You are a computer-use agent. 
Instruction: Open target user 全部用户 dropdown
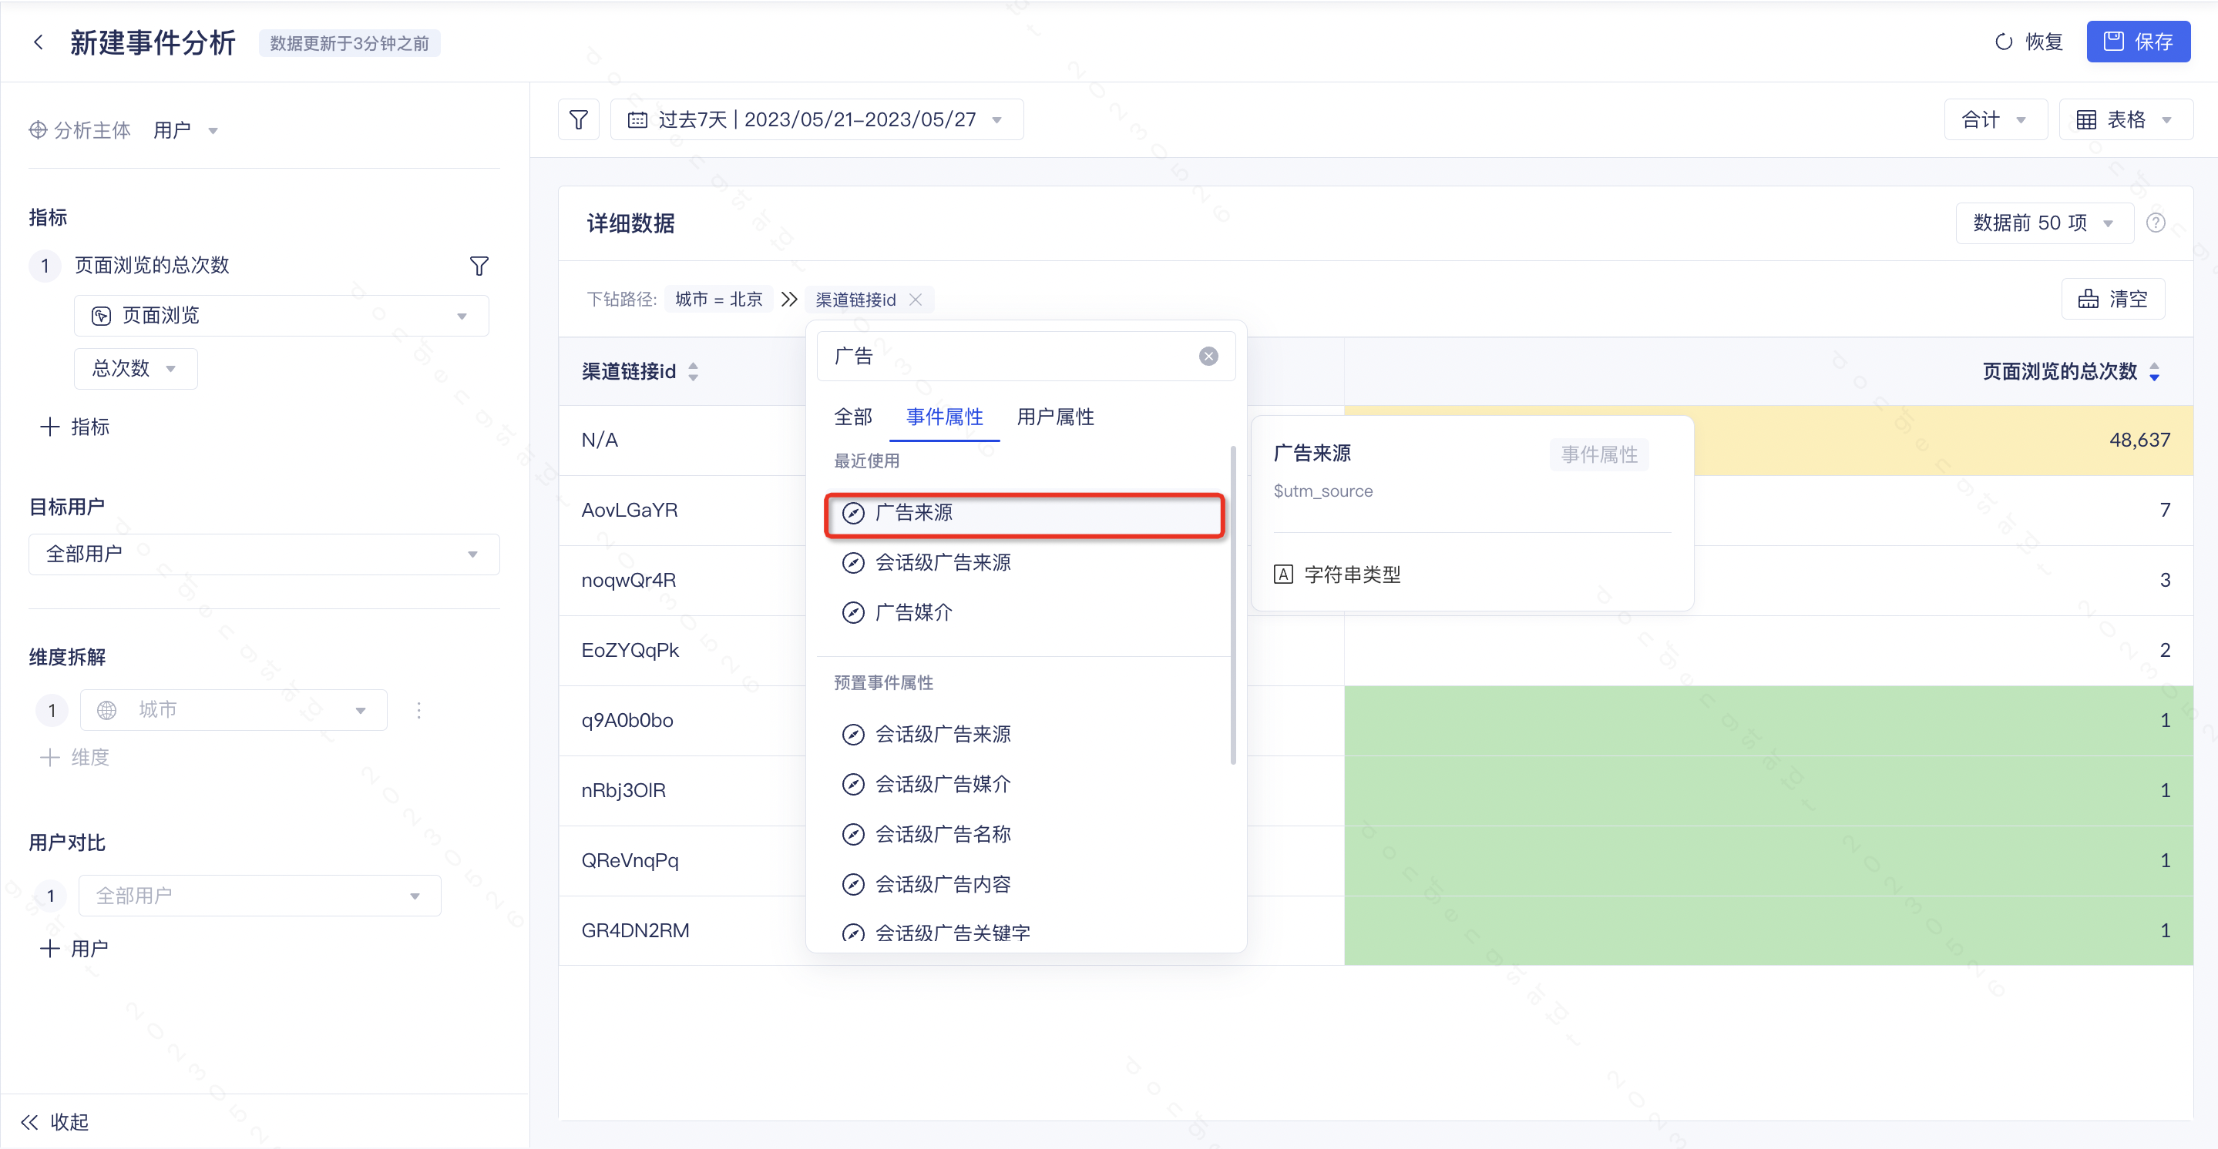[x=264, y=554]
